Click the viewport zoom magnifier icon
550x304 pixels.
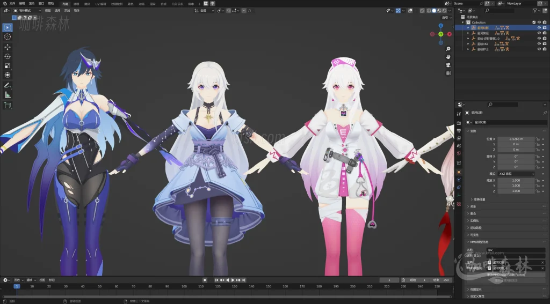pyautogui.click(x=448, y=49)
